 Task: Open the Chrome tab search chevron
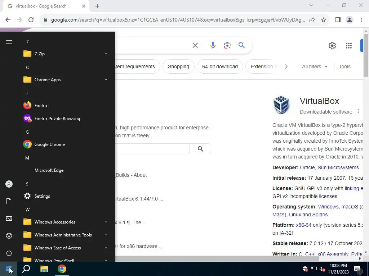(311, 5)
